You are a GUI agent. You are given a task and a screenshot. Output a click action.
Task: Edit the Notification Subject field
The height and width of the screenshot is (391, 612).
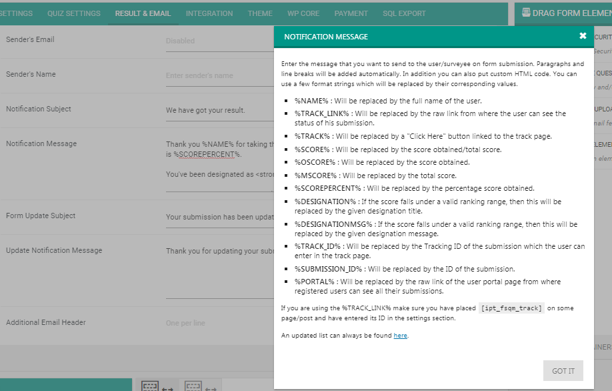[220, 111]
